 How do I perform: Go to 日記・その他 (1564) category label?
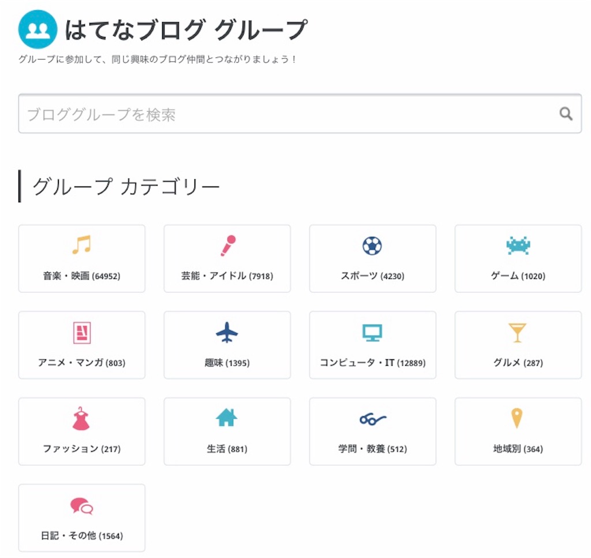pyautogui.click(x=82, y=535)
